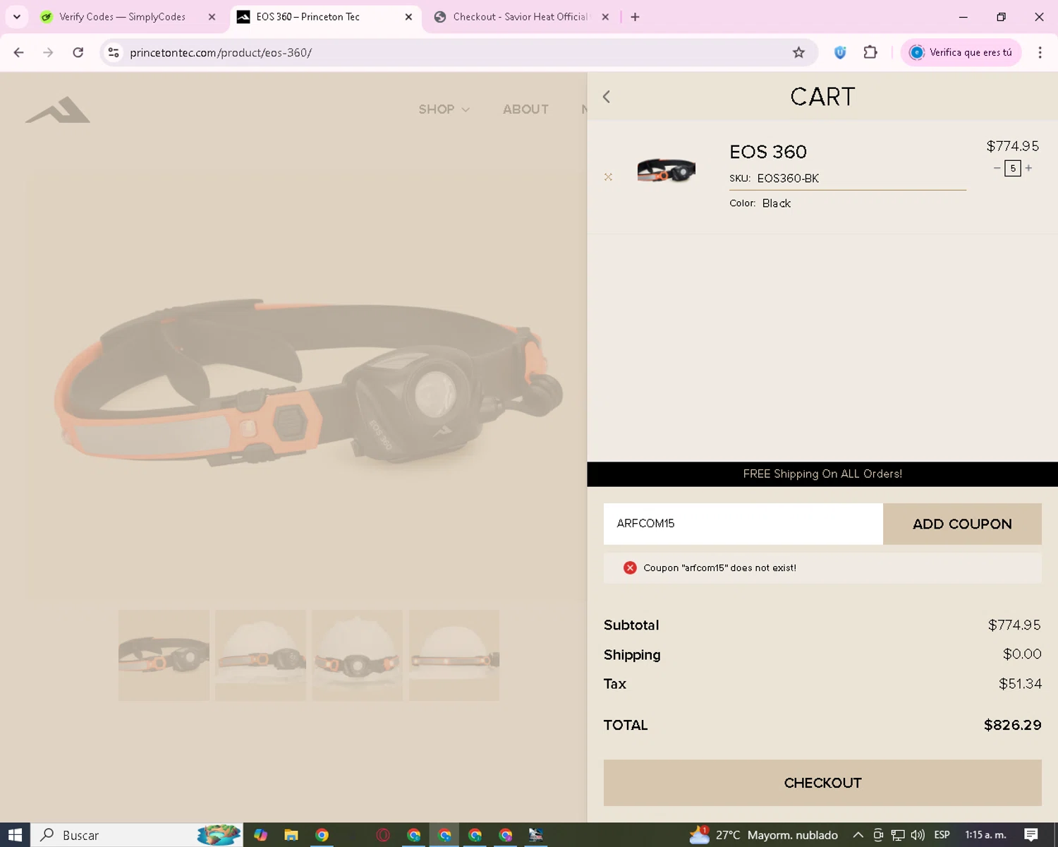The image size is (1058, 847).
Task: Click the address bar URL
Action: pyautogui.click(x=221, y=53)
